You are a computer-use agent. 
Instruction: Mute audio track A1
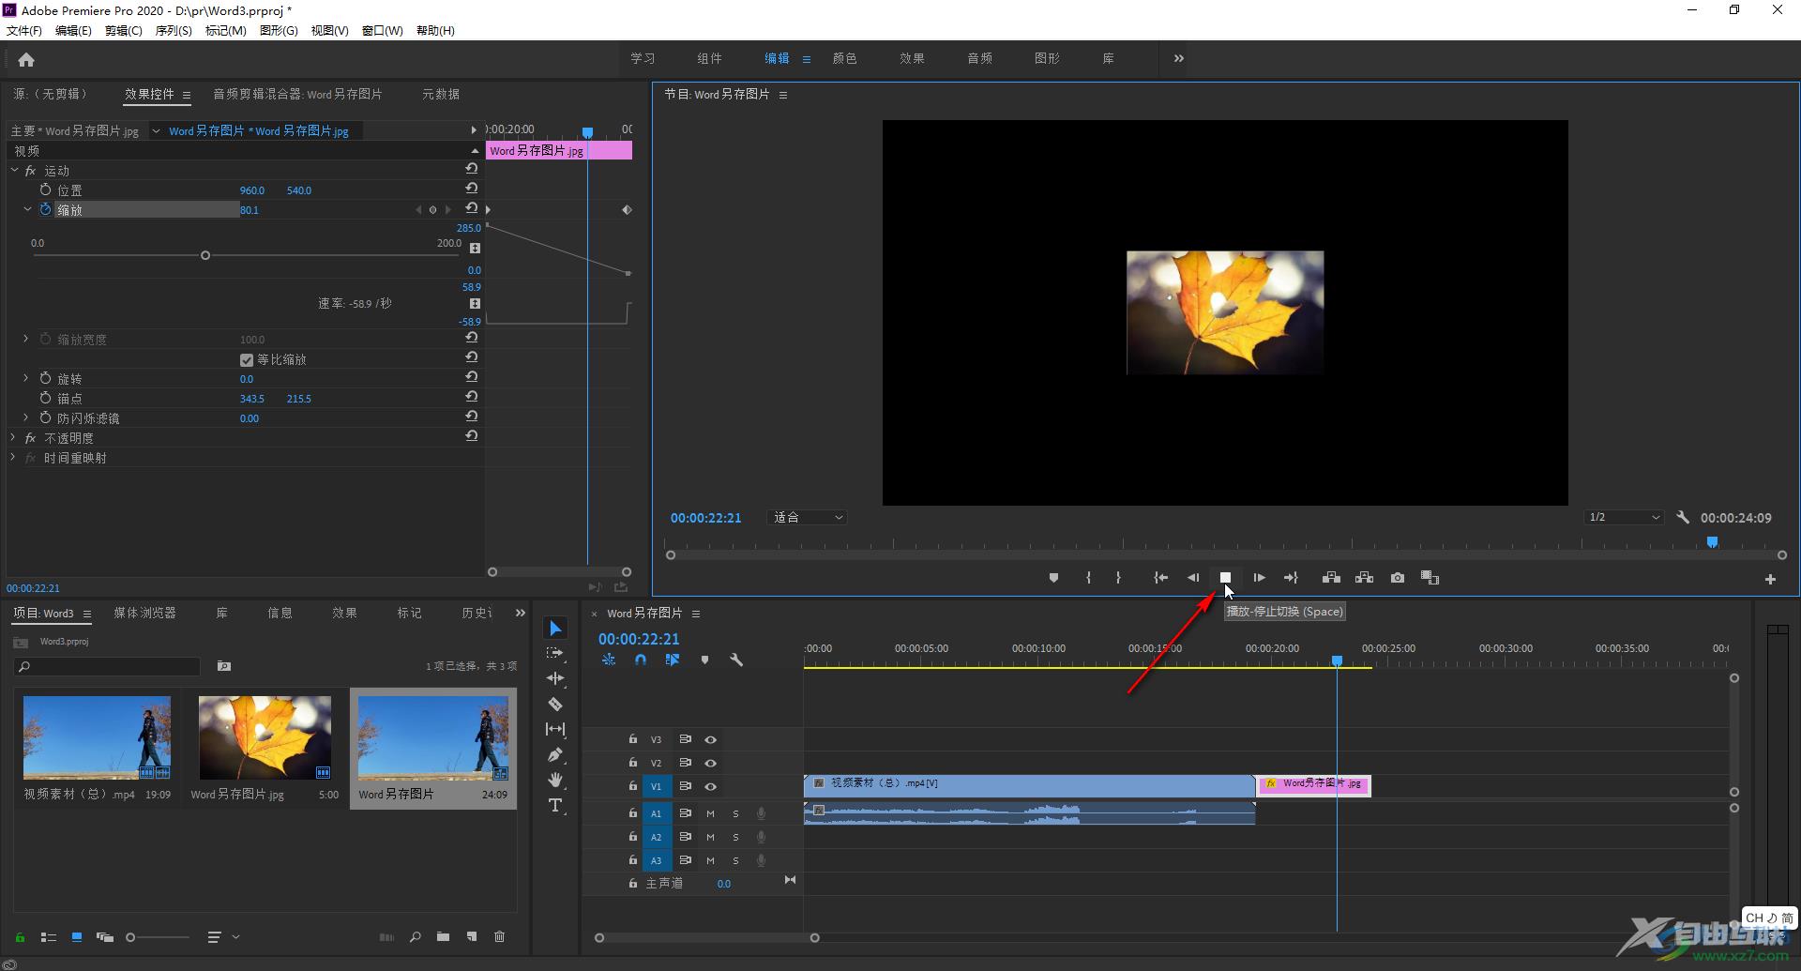tap(710, 813)
